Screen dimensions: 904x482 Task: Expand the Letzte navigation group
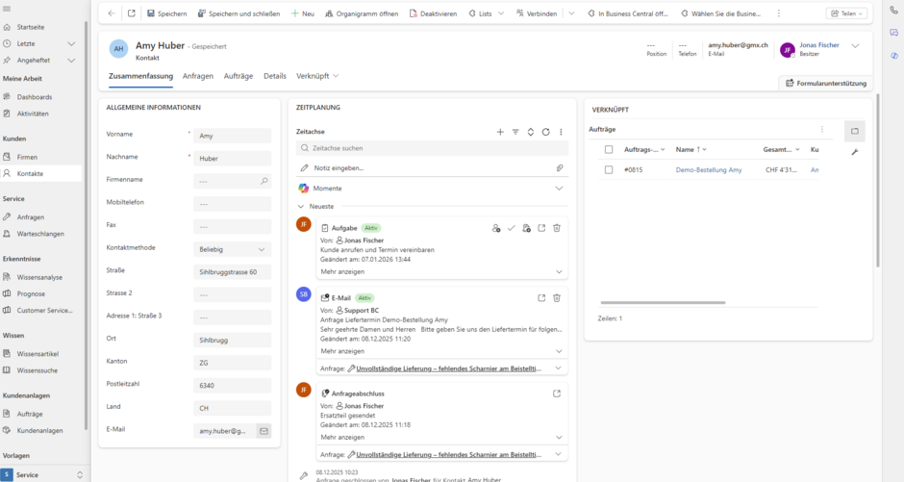pyautogui.click(x=71, y=44)
